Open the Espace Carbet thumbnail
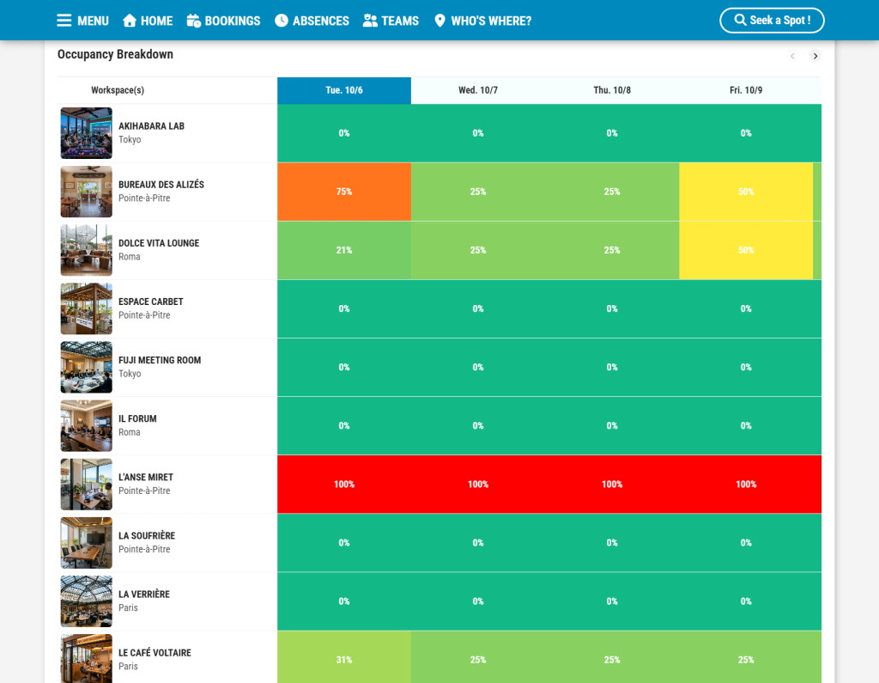879x683 pixels. click(x=87, y=308)
